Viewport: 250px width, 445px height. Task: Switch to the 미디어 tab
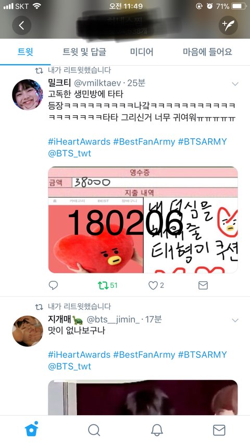coord(142,52)
